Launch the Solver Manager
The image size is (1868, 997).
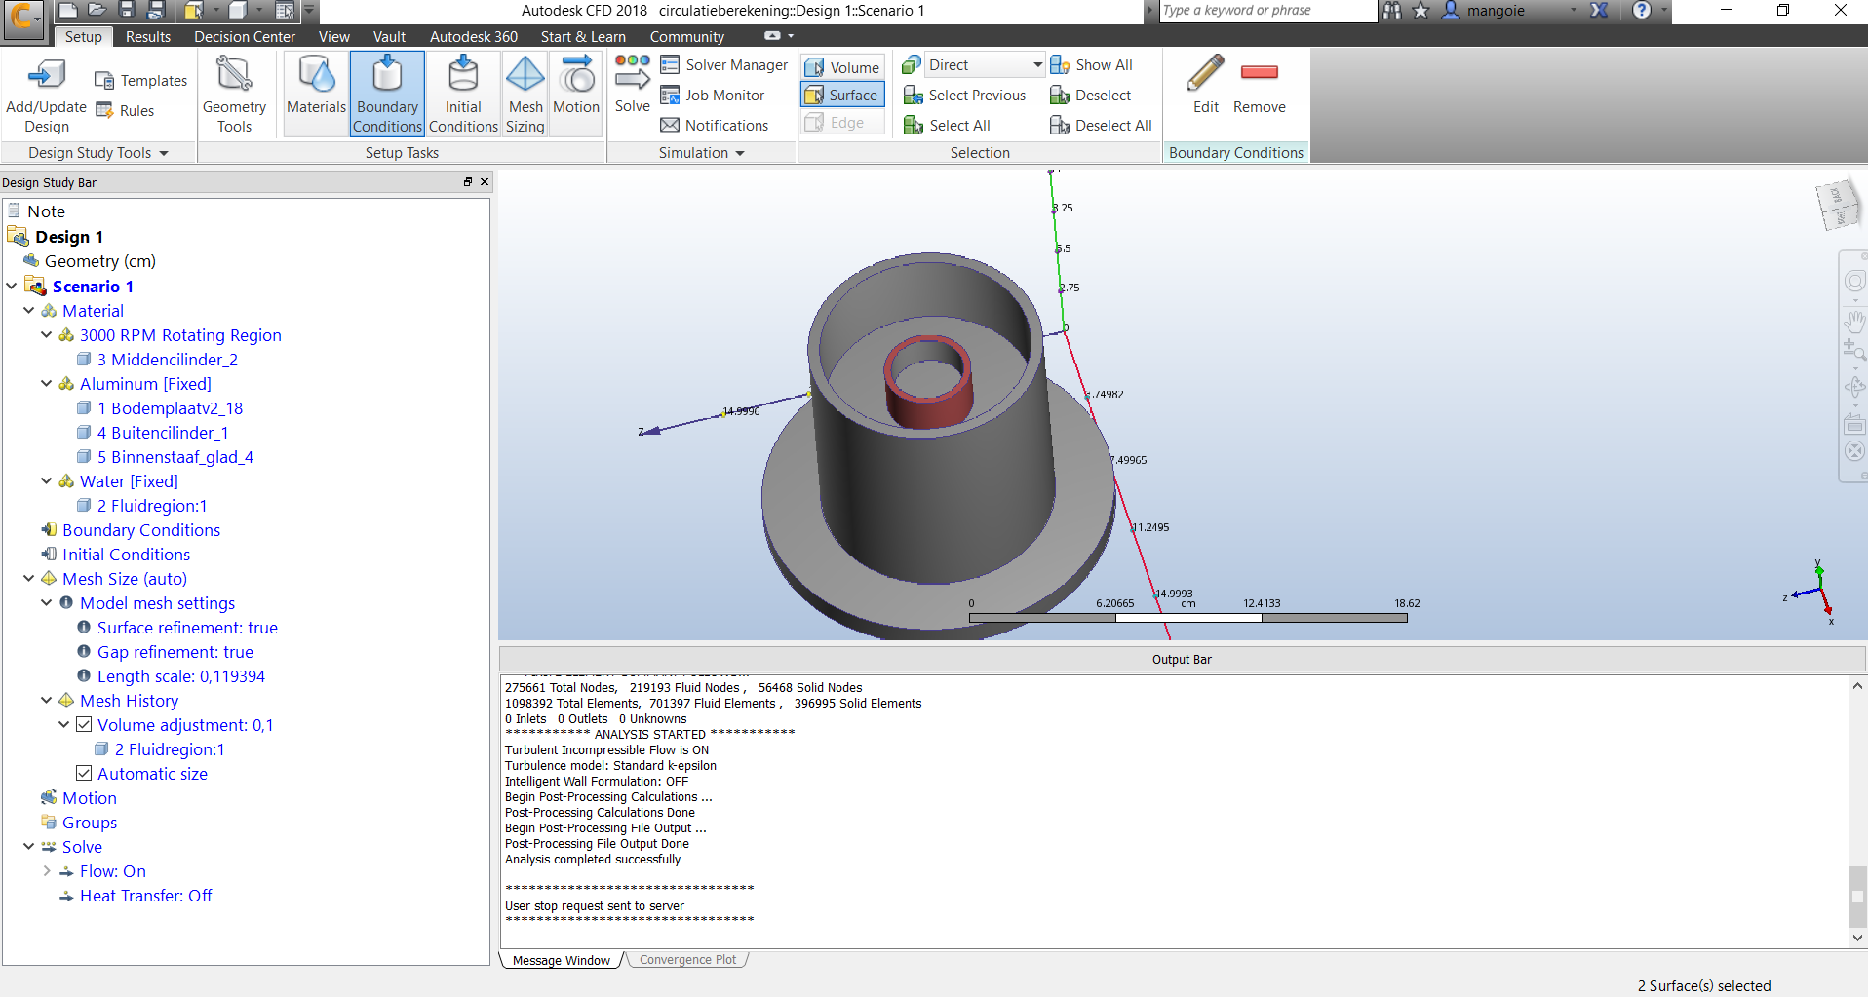point(724,64)
